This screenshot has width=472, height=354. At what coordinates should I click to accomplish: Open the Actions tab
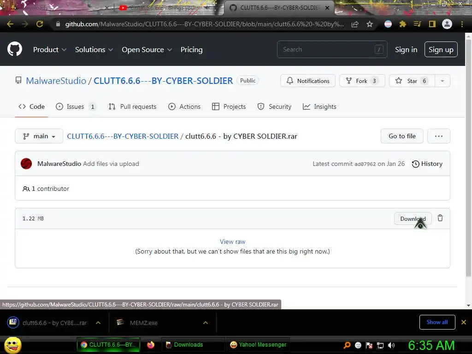(184, 106)
